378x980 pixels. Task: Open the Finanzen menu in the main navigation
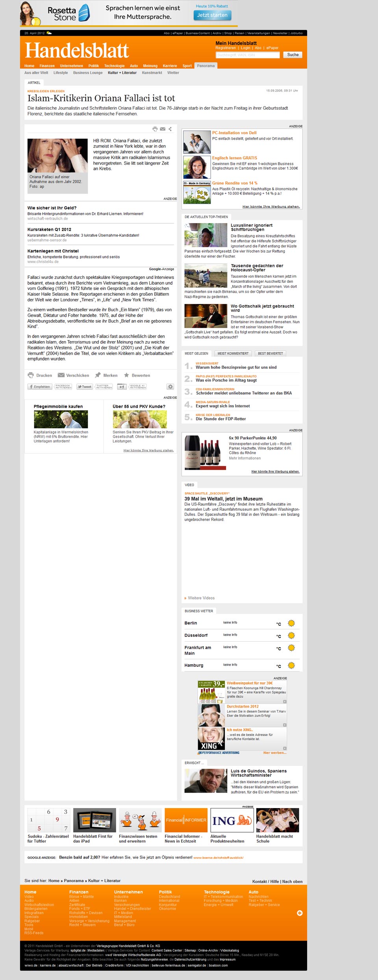pos(47,66)
